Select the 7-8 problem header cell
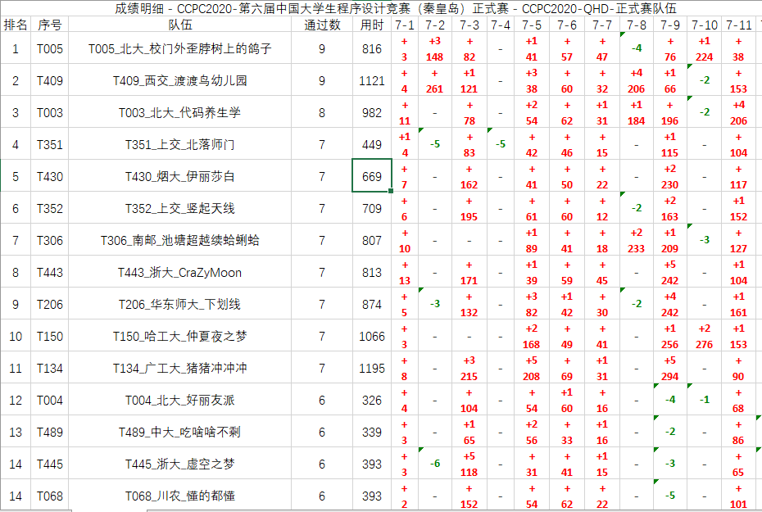 pyautogui.click(x=636, y=25)
